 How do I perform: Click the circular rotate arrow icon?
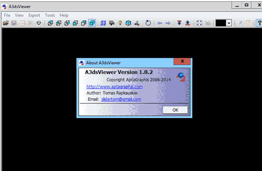click(148, 23)
